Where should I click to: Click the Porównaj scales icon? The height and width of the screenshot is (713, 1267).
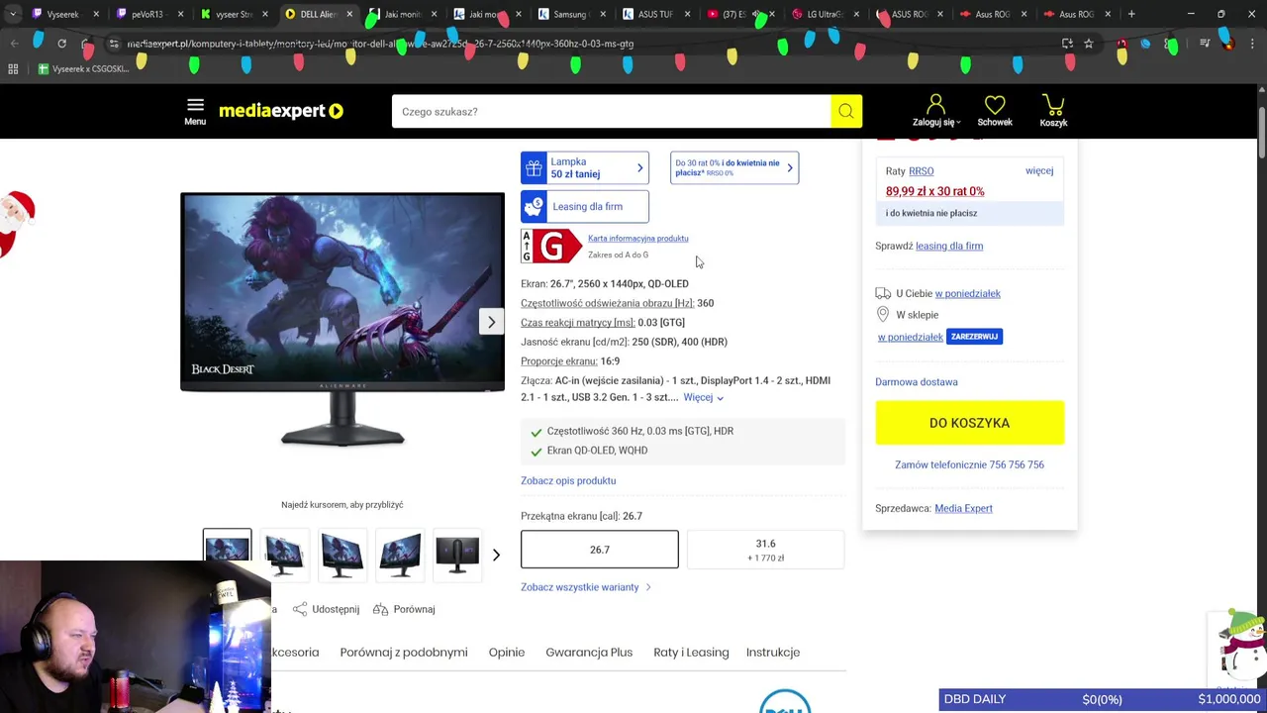pos(380,609)
